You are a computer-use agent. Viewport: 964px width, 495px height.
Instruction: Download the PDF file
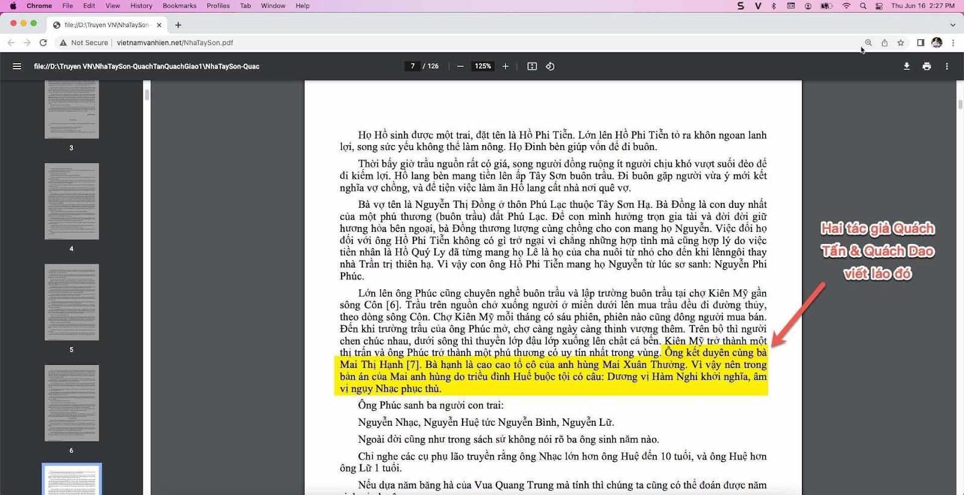906,66
